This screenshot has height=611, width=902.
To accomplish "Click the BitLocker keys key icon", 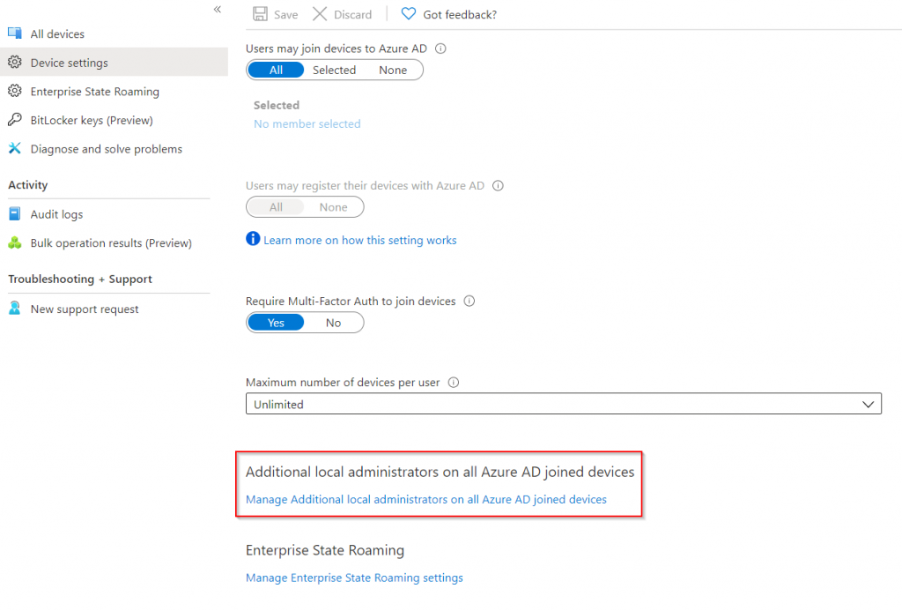I will click(x=15, y=119).
